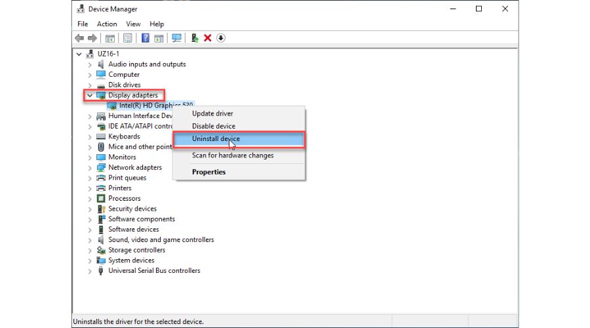Image resolution: width=590 pixels, height=328 pixels.
Task: Click the Device Manager title bar icon
Action: (81, 9)
